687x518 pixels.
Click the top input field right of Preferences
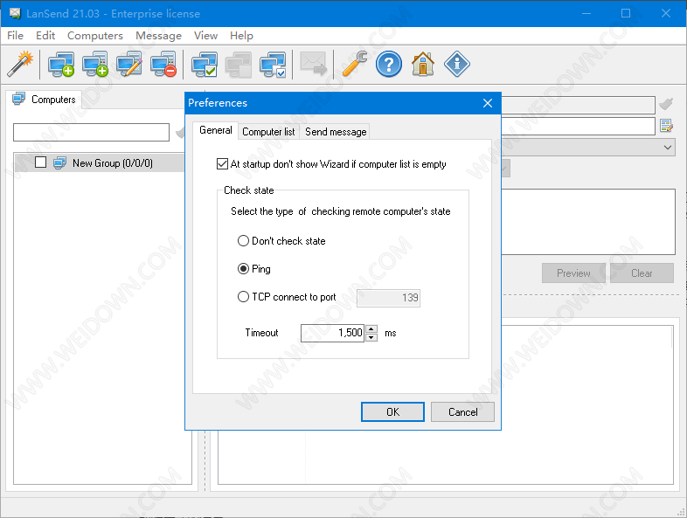click(578, 105)
